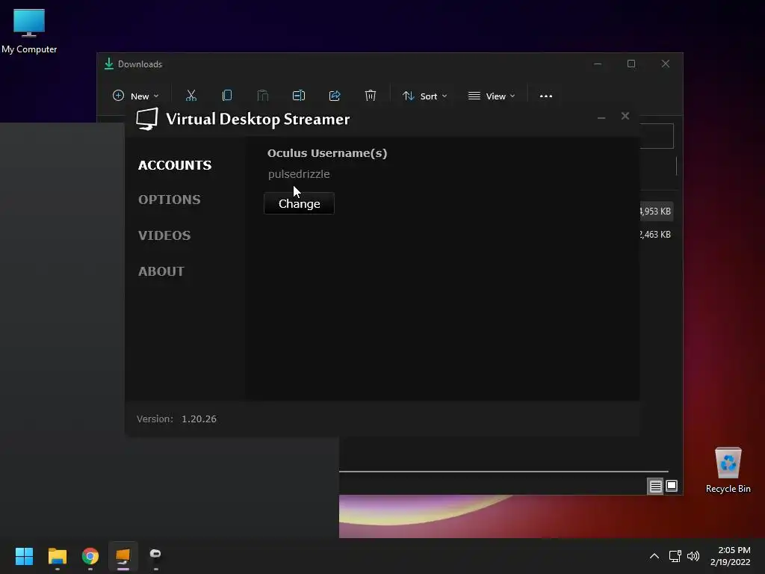Open the New dropdown in Downloads
Screen dimensions: 765x574
point(136,96)
